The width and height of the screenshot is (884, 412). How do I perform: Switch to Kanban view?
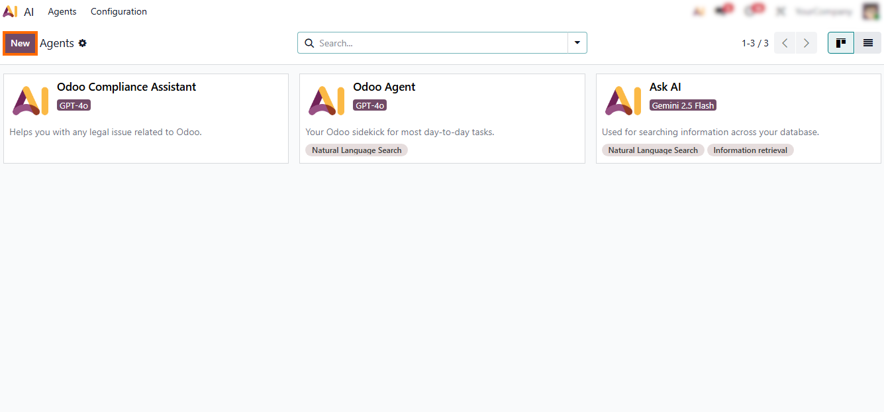tap(841, 43)
